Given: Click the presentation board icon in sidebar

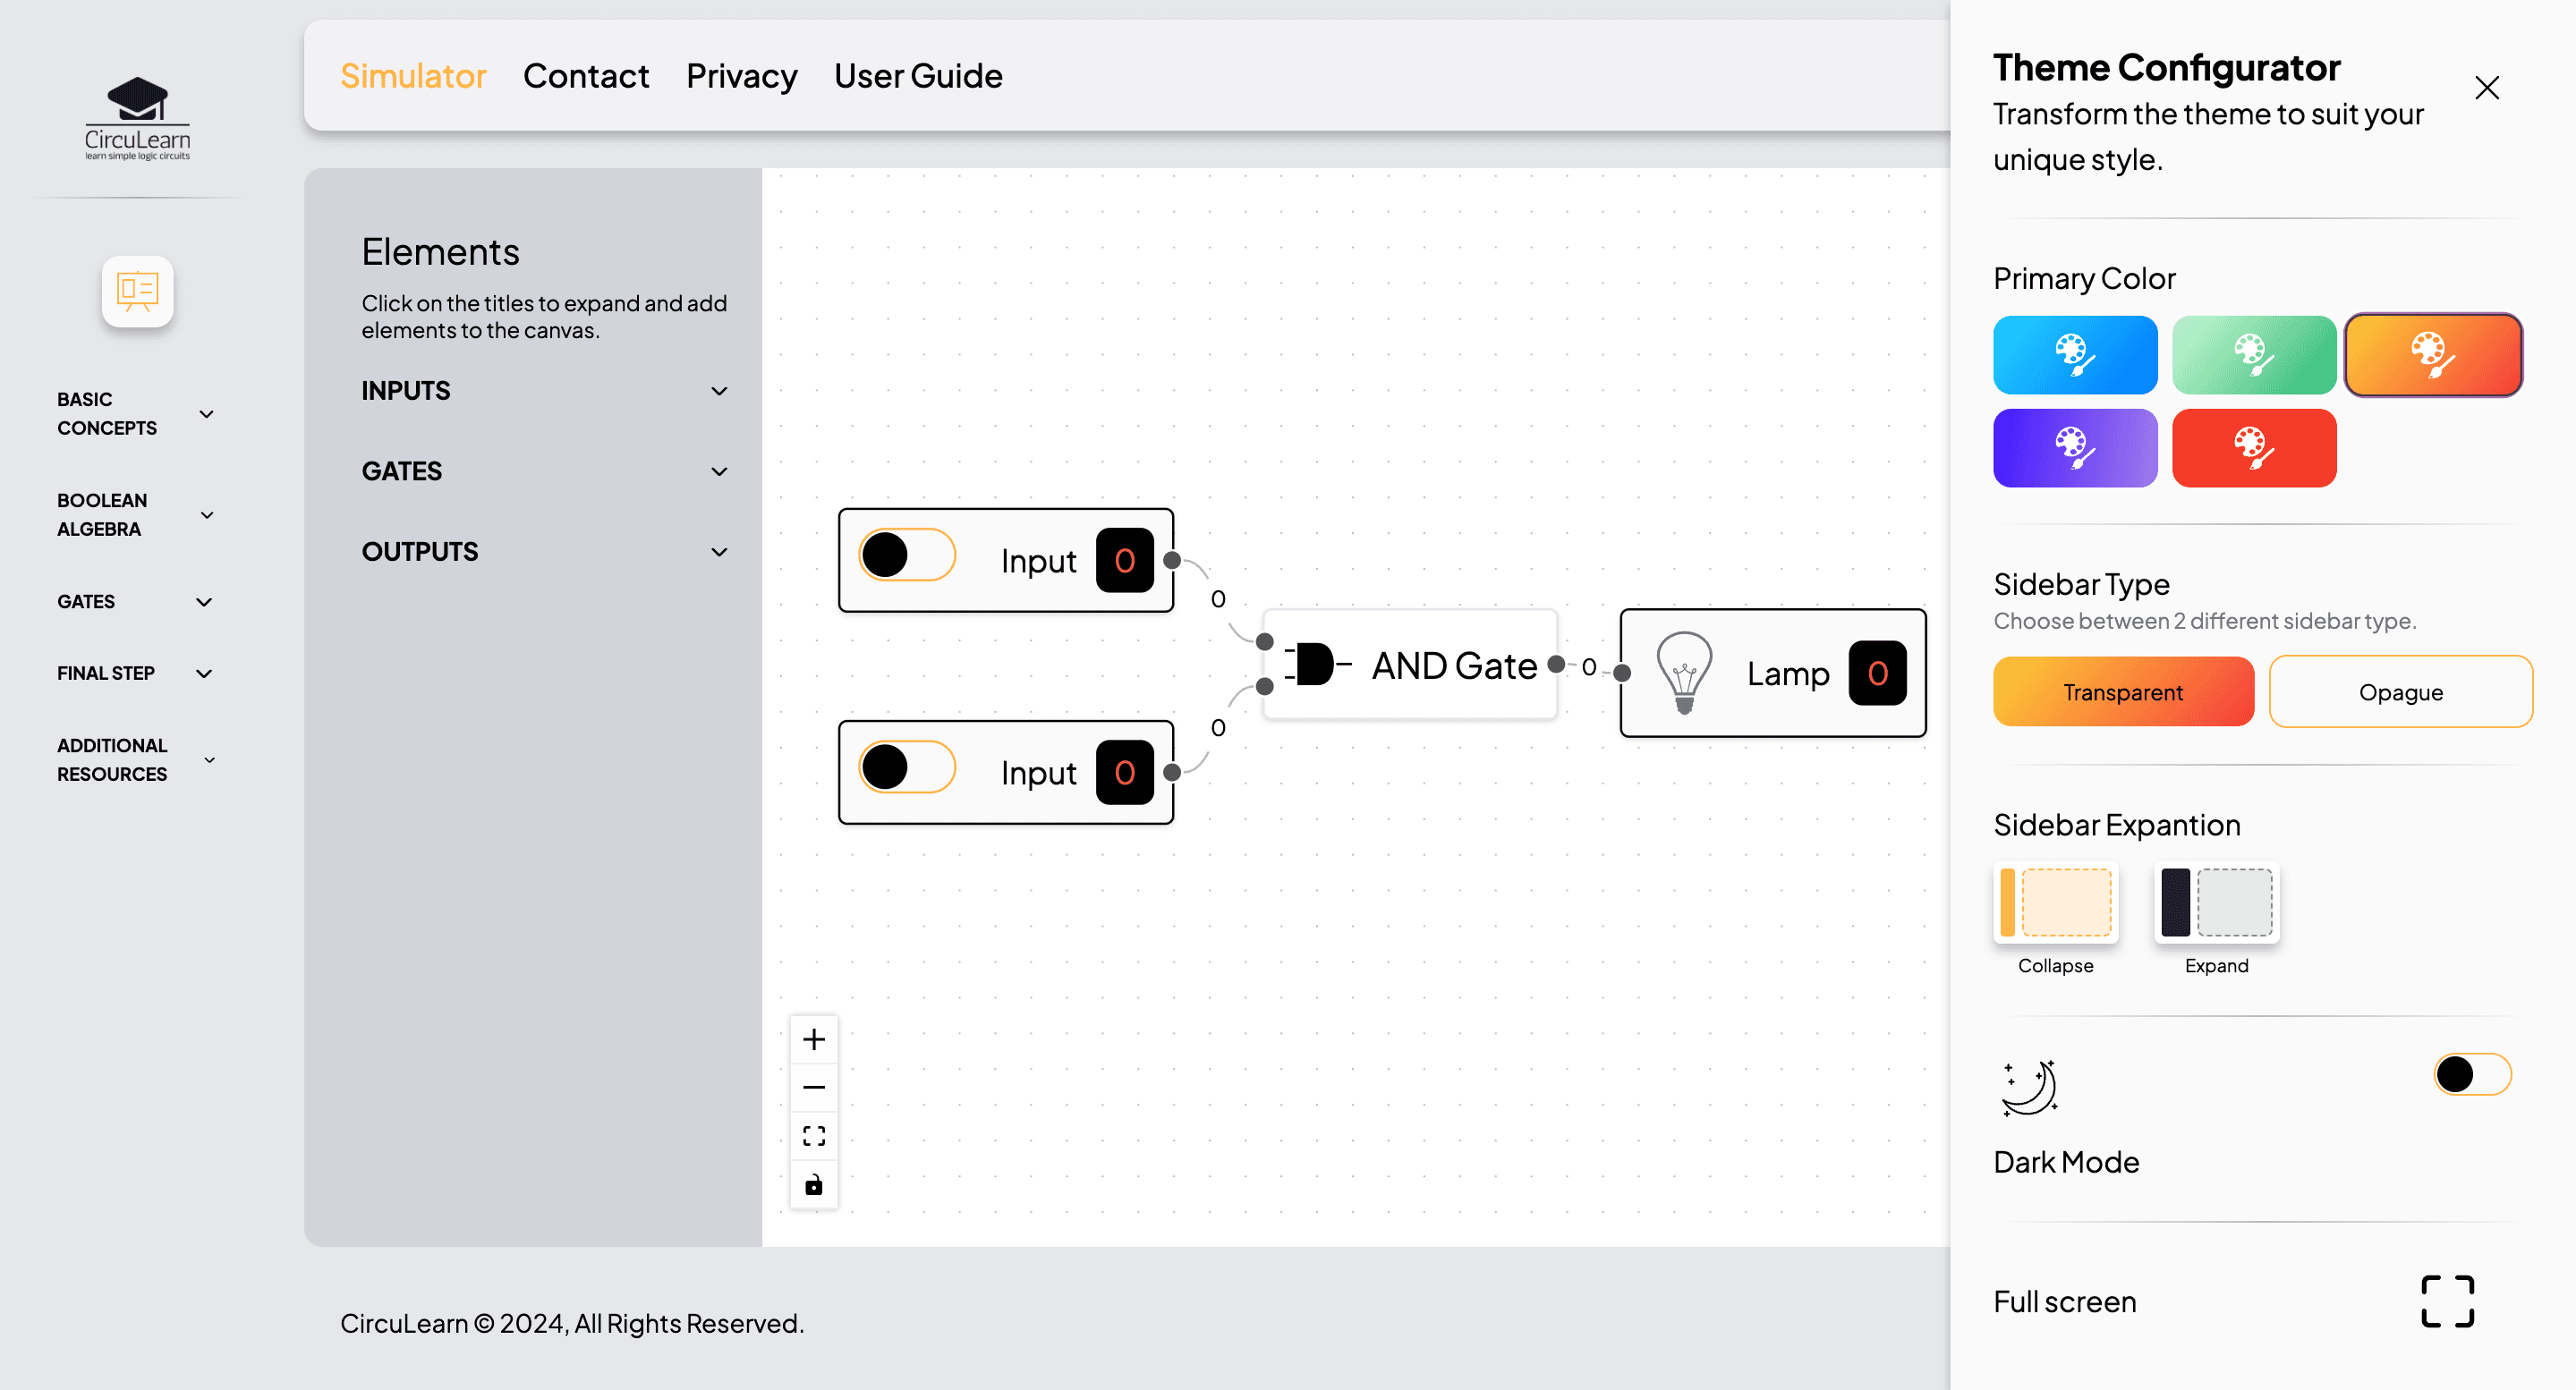Looking at the screenshot, I should [x=137, y=291].
